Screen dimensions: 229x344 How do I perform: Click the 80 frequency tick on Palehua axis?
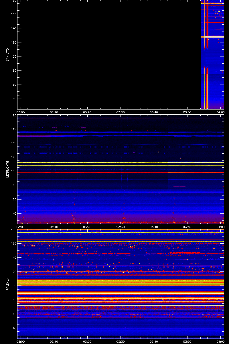tap(14, 300)
